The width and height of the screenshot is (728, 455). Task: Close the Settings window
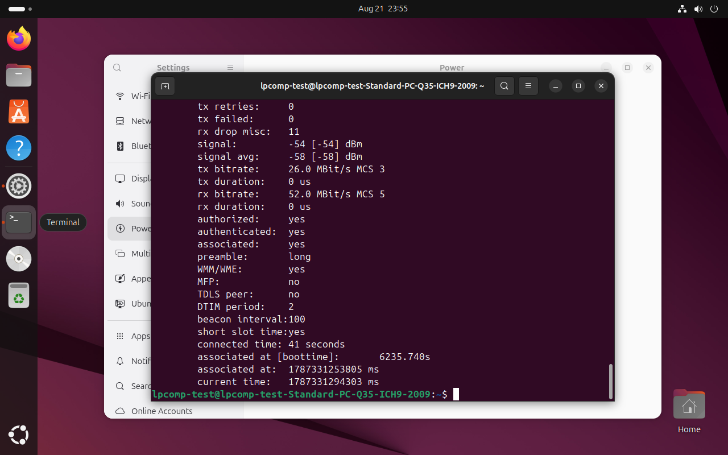(x=648, y=68)
